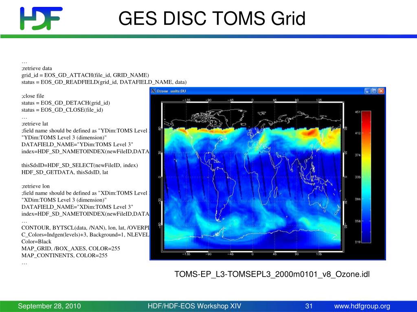Select the EOS_GD_CLOSE(file_id) line

62,110
